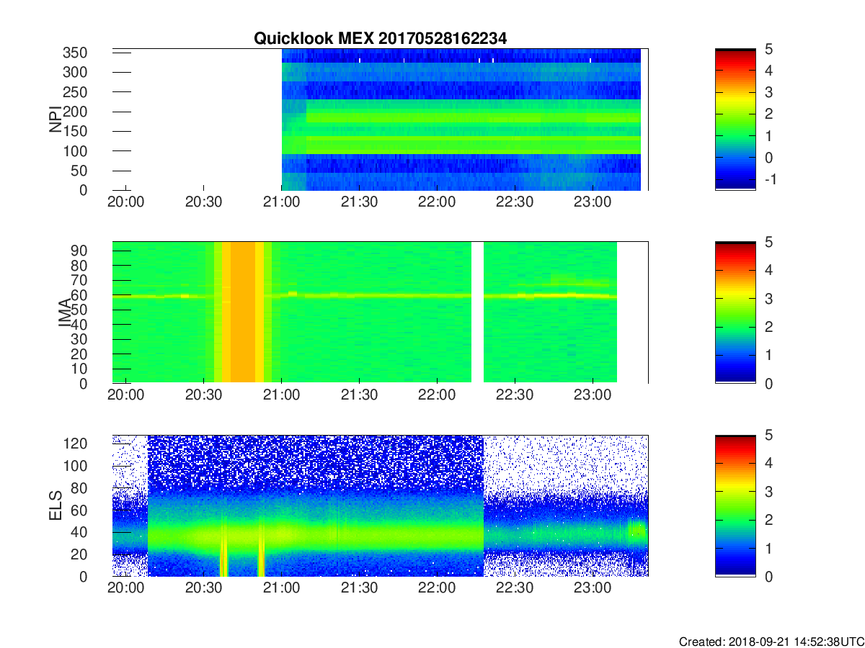Click the 1 label on the IMA colorbar
The width and height of the screenshot is (865, 648).
pos(768,355)
